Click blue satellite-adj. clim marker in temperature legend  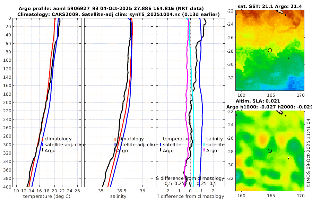point(43,145)
